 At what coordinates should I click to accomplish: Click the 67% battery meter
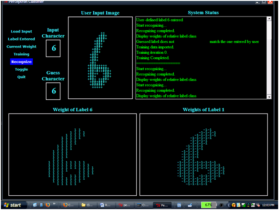[208, 205]
